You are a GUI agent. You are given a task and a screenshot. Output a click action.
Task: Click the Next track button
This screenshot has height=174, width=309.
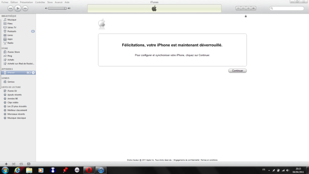(25, 8)
